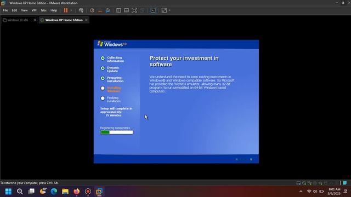Viewport: 351px width, 197px height.
Task: Click the 'Protect your investment in software' heading
Action: click(x=184, y=61)
